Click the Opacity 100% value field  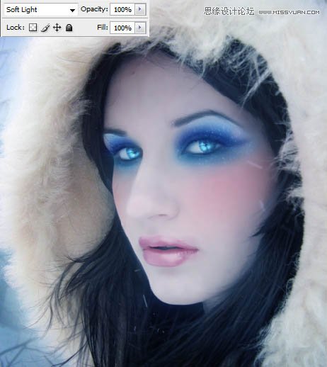click(122, 9)
